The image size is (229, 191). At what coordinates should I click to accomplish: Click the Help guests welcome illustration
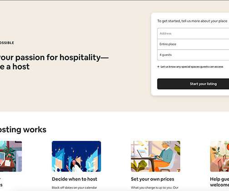click(219, 156)
